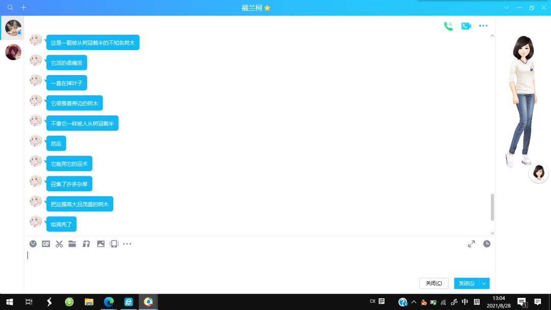Click the message bubble 它活的很痛苦
551x310 pixels.
(x=67, y=63)
